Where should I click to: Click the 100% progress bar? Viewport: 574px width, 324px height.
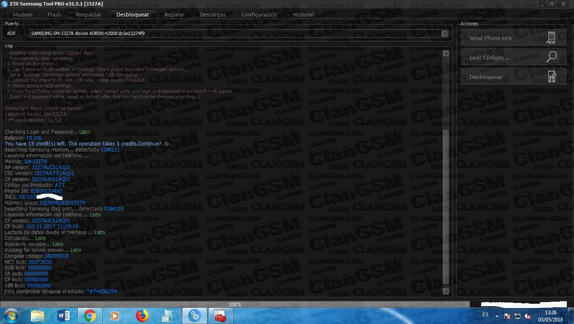tap(235, 304)
